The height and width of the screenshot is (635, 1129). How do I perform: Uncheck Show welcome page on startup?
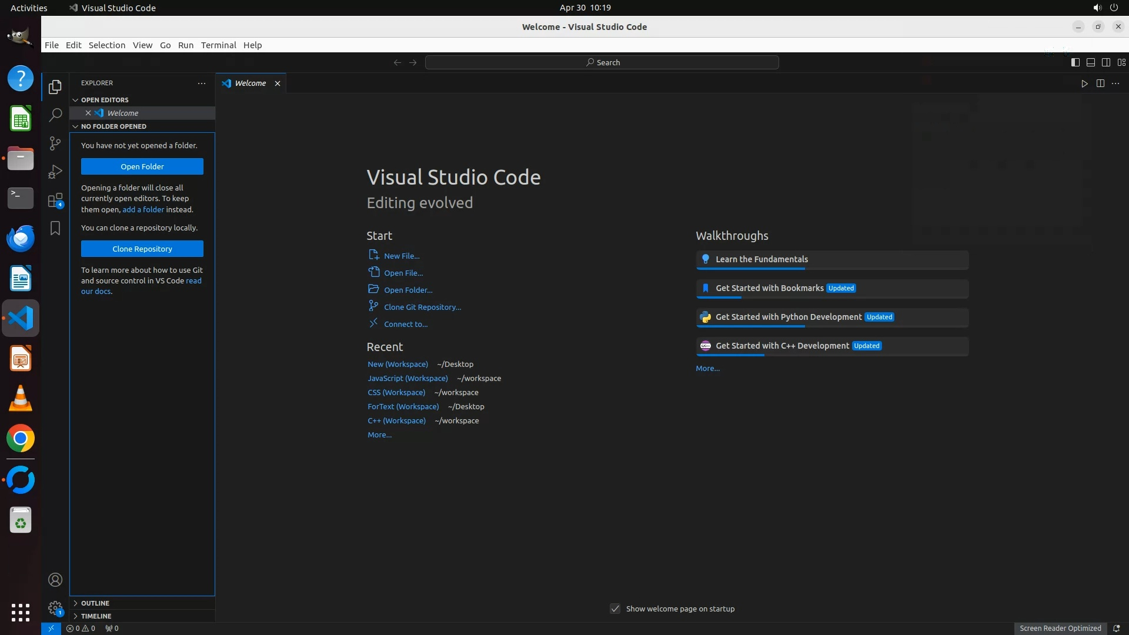(x=615, y=609)
